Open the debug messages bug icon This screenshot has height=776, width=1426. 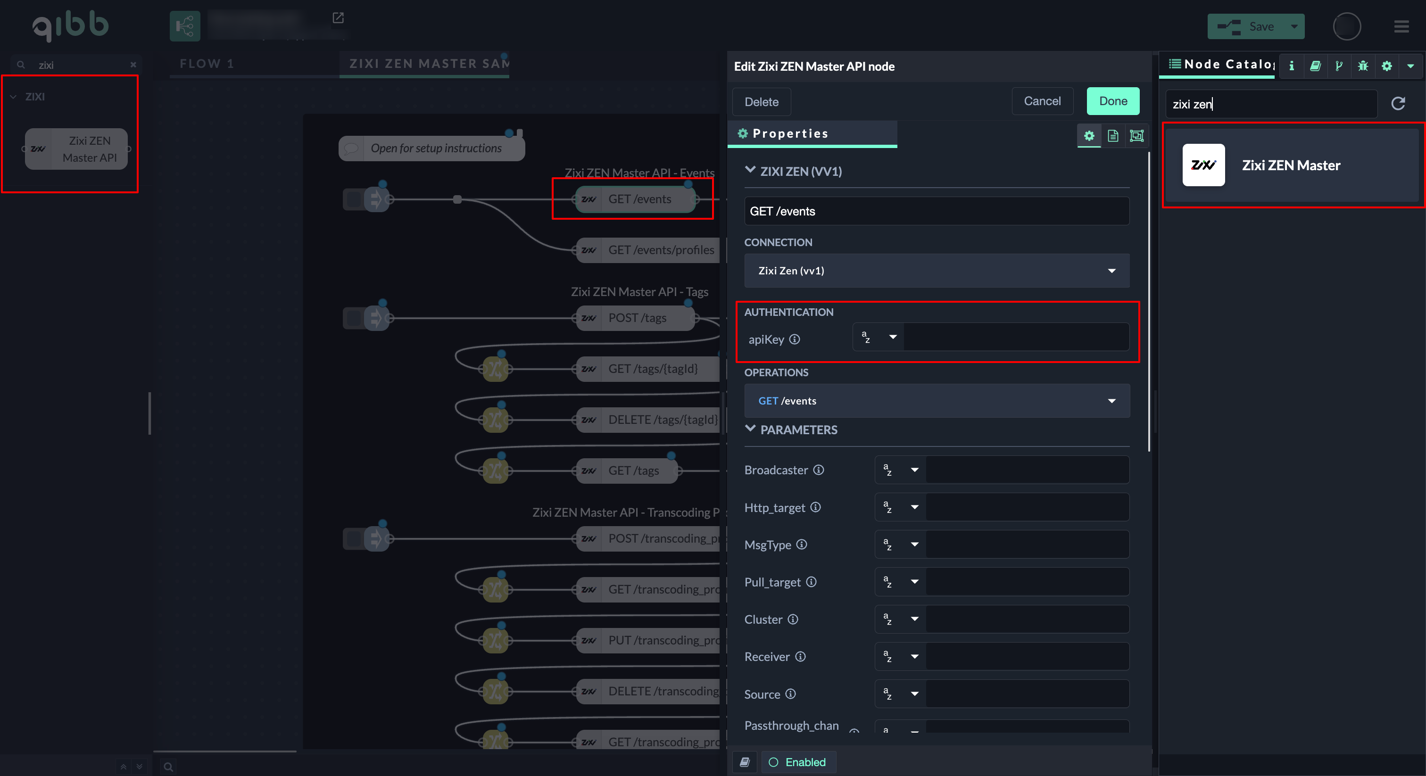[1362, 66]
